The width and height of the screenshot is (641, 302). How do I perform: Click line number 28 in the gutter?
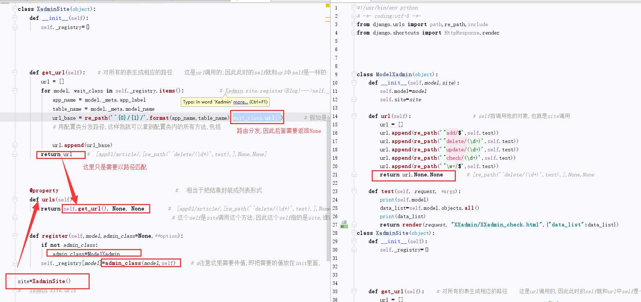pos(335,233)
